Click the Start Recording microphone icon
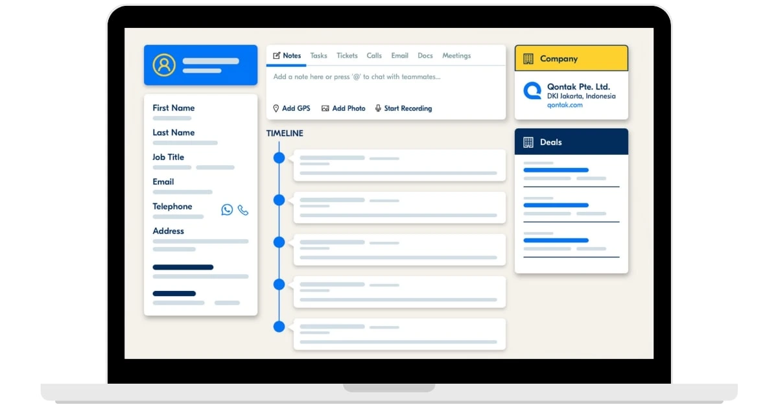Viewport: 778px width, 407px height. pos(378,108)
